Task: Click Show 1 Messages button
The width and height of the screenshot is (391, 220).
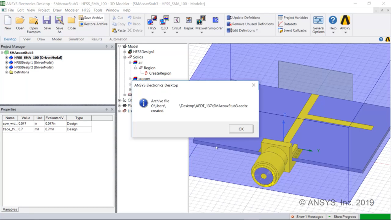Action: pyautogui.click(x=307, y=216)
